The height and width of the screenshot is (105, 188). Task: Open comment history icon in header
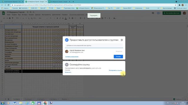pos(153,13)
